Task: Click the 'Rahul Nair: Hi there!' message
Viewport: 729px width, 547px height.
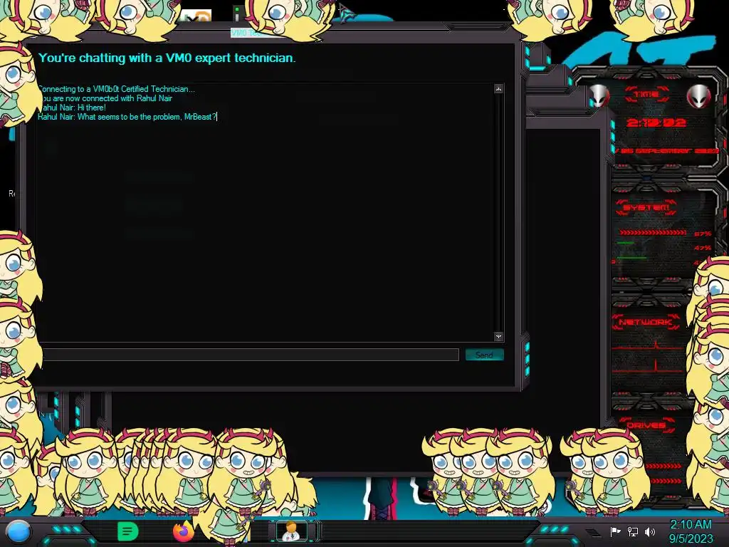Action: point(72,108)
